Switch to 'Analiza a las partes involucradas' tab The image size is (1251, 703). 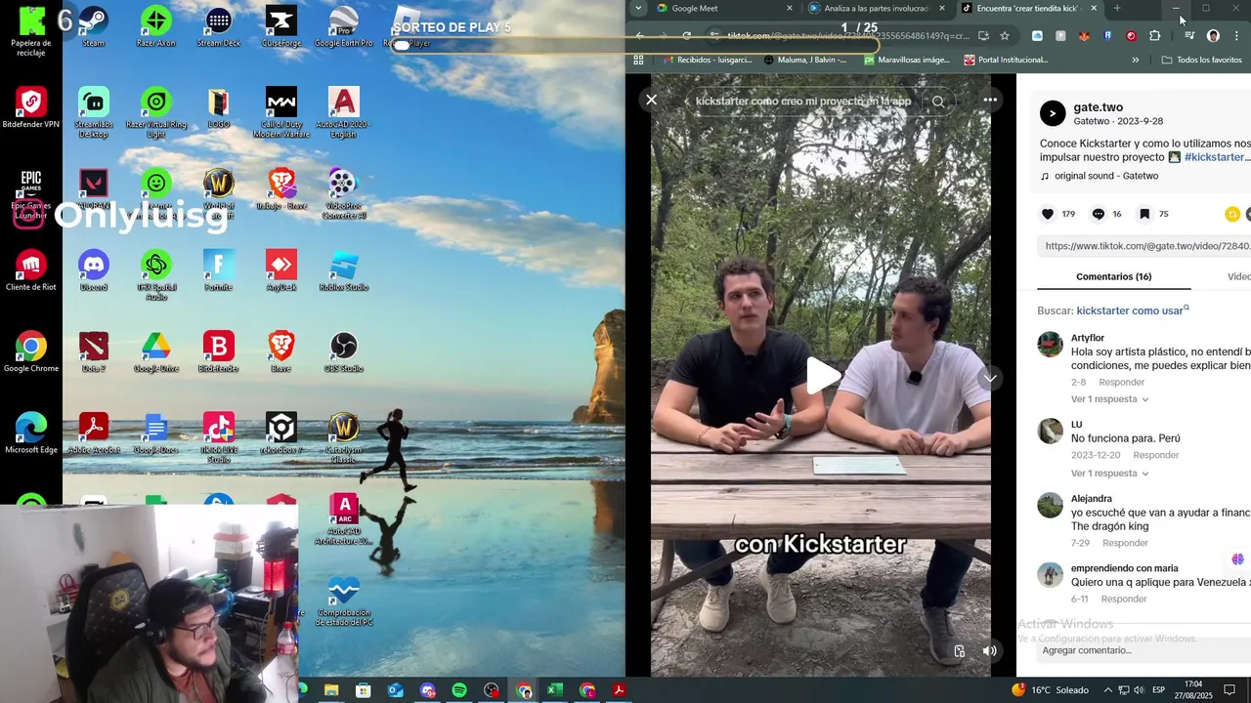tap(875, 8)
